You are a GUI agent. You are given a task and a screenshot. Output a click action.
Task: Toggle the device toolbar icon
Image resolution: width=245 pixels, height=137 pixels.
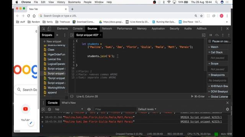[49, 29]
